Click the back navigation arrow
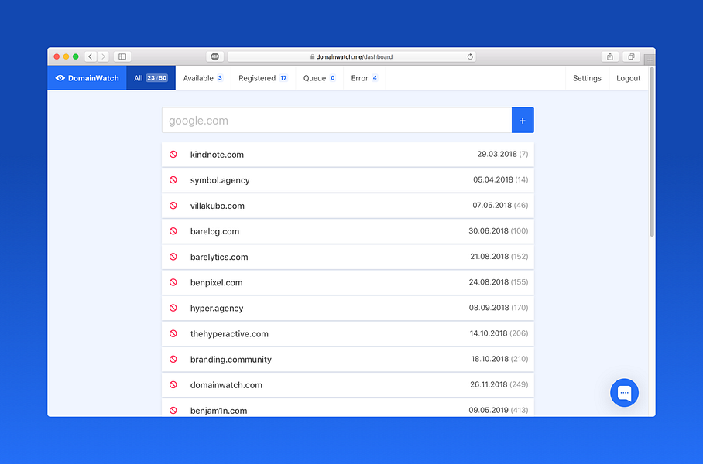The image size is (703, 464). coord(90,56)
